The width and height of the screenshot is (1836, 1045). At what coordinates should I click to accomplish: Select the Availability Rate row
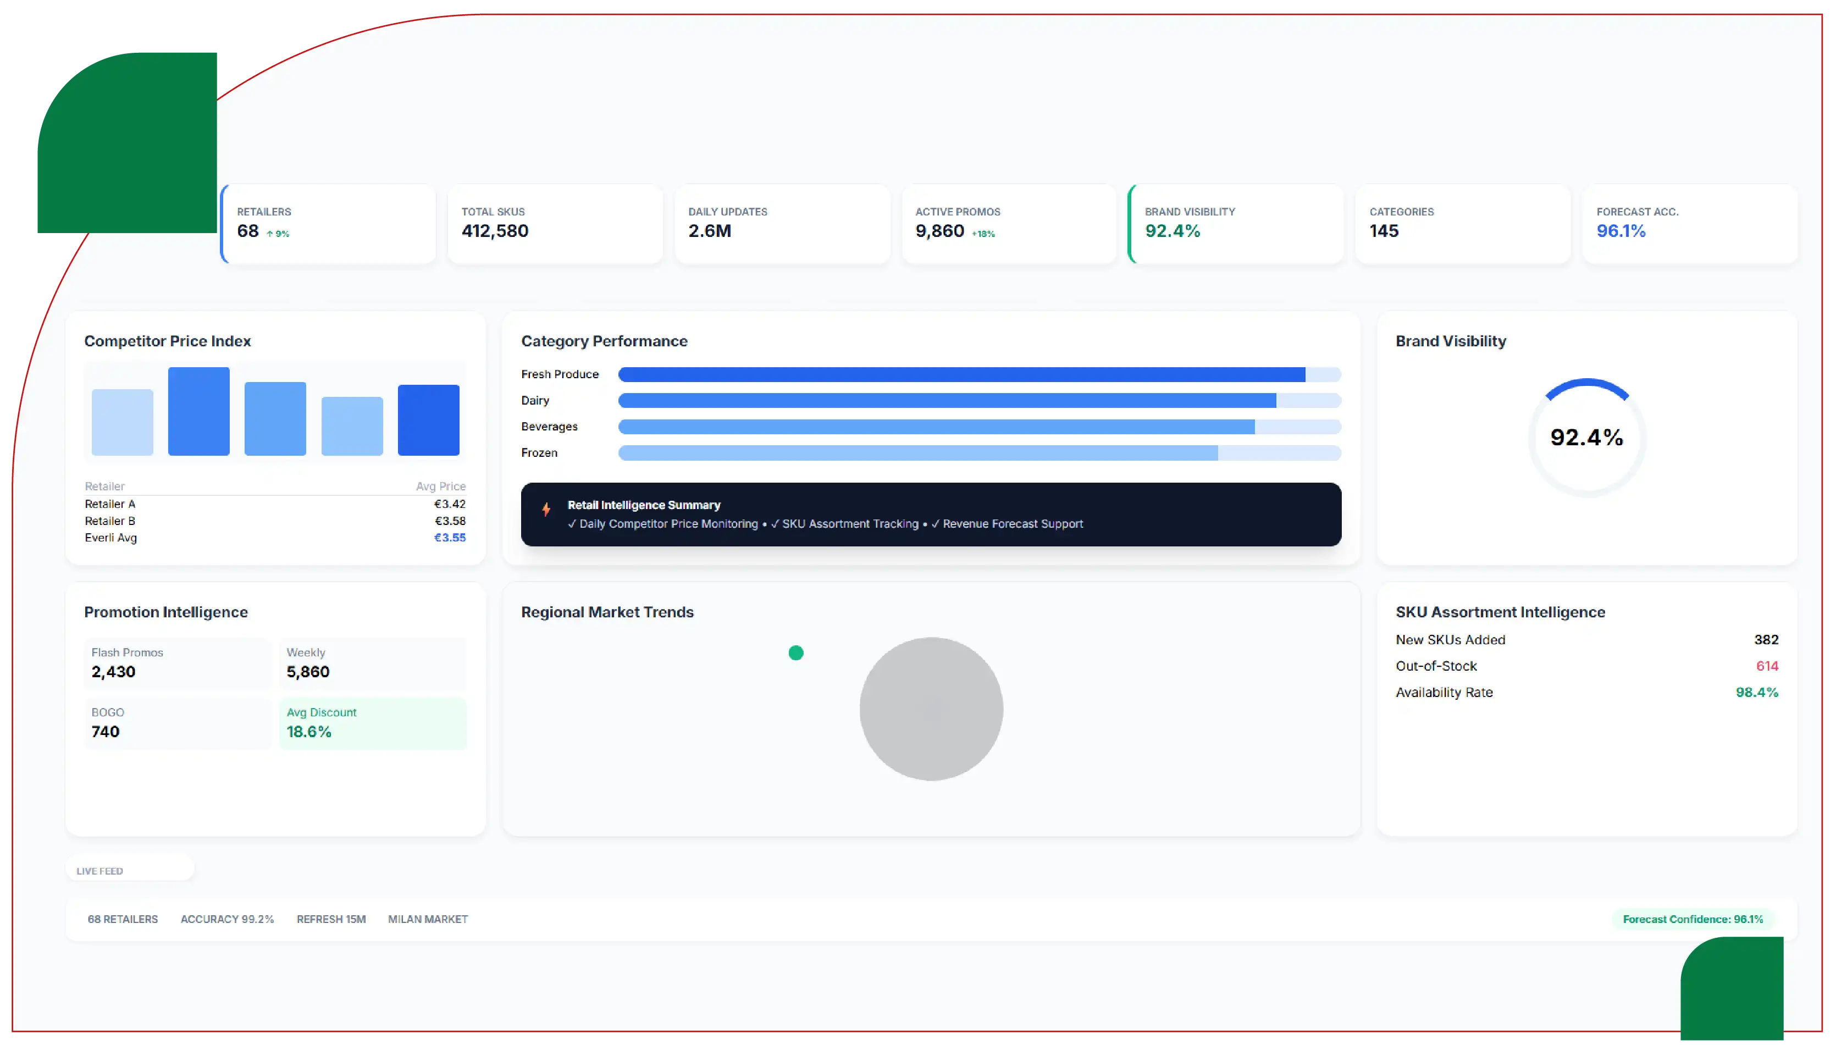click(1587, 693)
